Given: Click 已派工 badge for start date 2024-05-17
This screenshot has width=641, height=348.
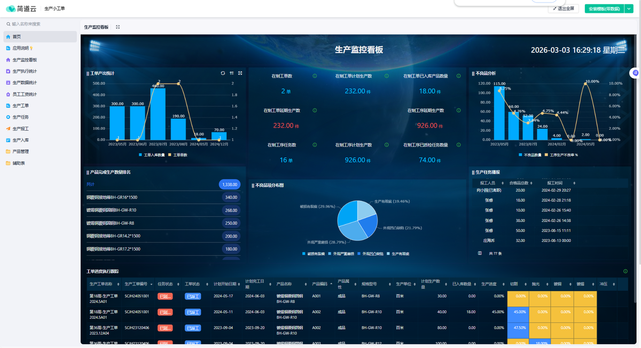Looking at the screenshot, I should point(193,296).
